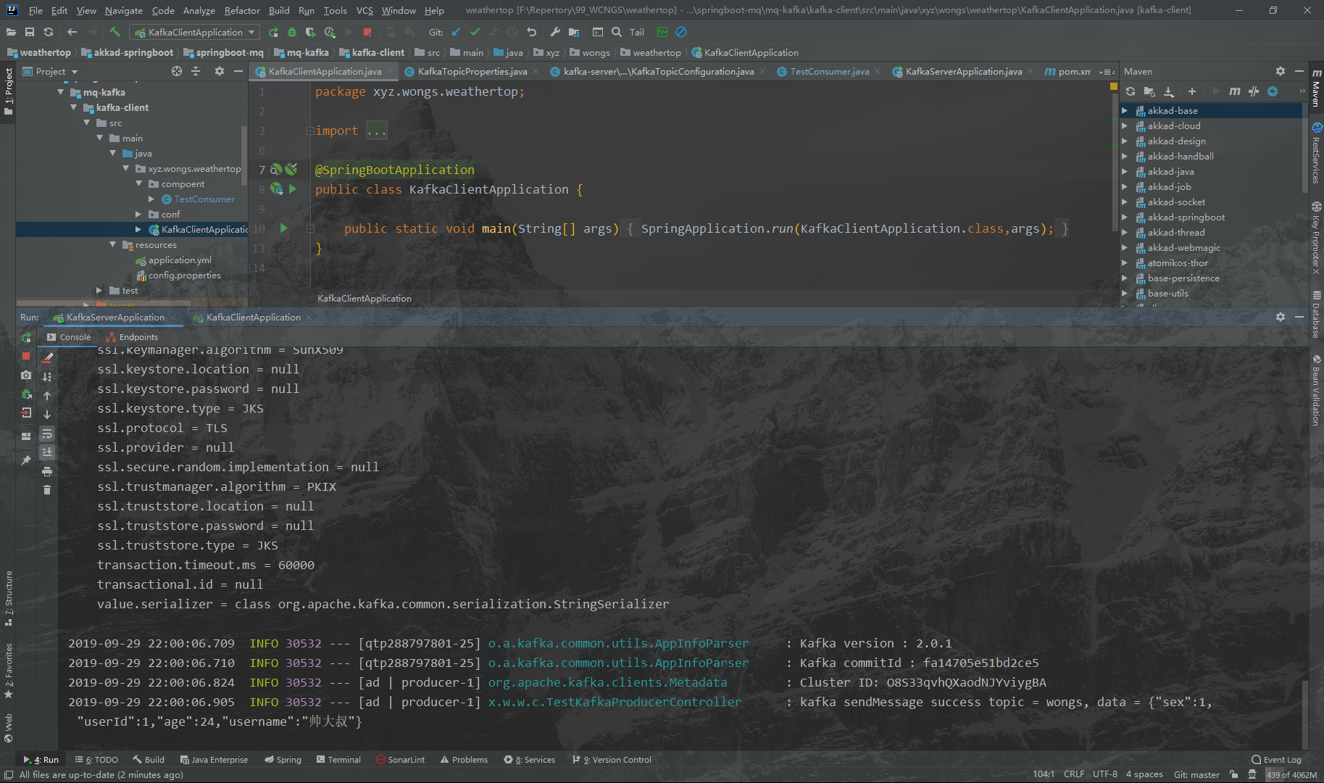Open Project panel settings gear
The height and width of the screenshot is (783, 1324).
(x=220, y=71)
